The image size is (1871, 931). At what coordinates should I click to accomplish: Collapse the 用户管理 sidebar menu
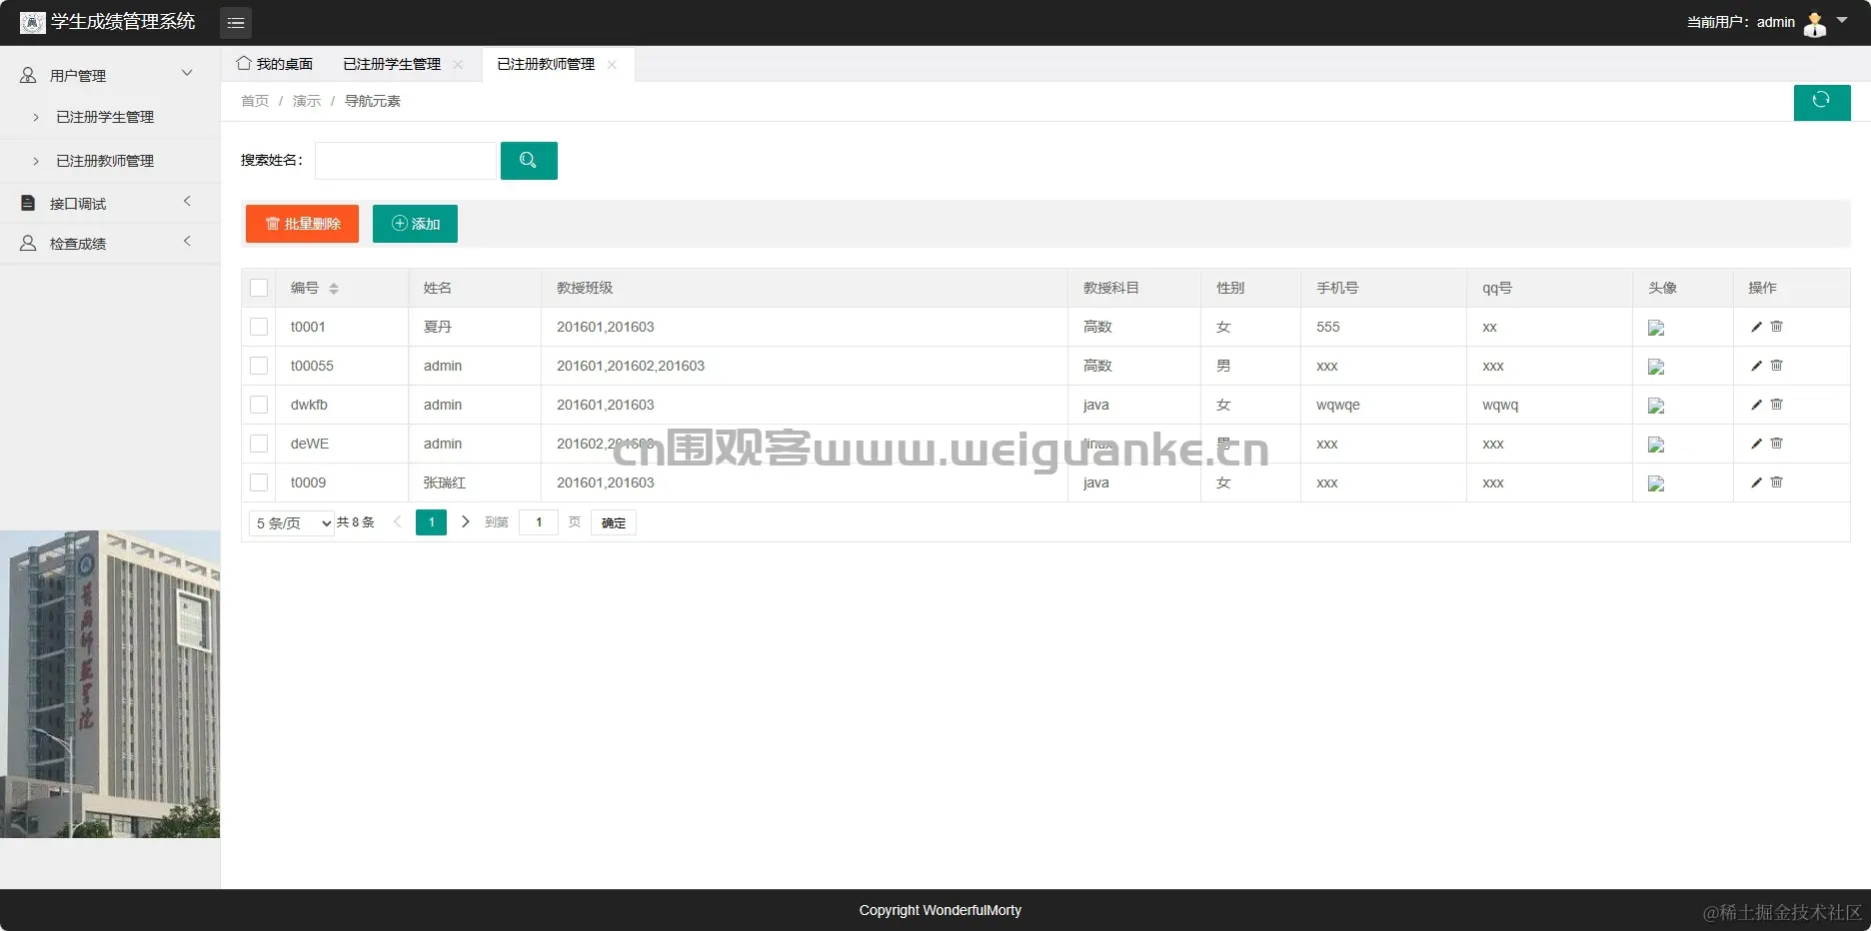pyautogui.click(x=110, y=75)
